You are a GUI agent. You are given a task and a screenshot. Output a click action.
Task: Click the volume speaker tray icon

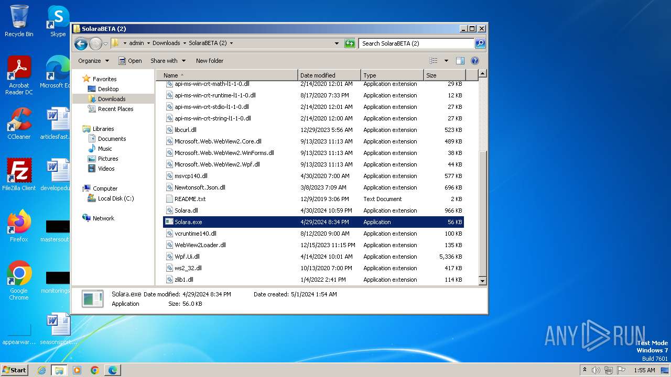(x=596, y=370)
